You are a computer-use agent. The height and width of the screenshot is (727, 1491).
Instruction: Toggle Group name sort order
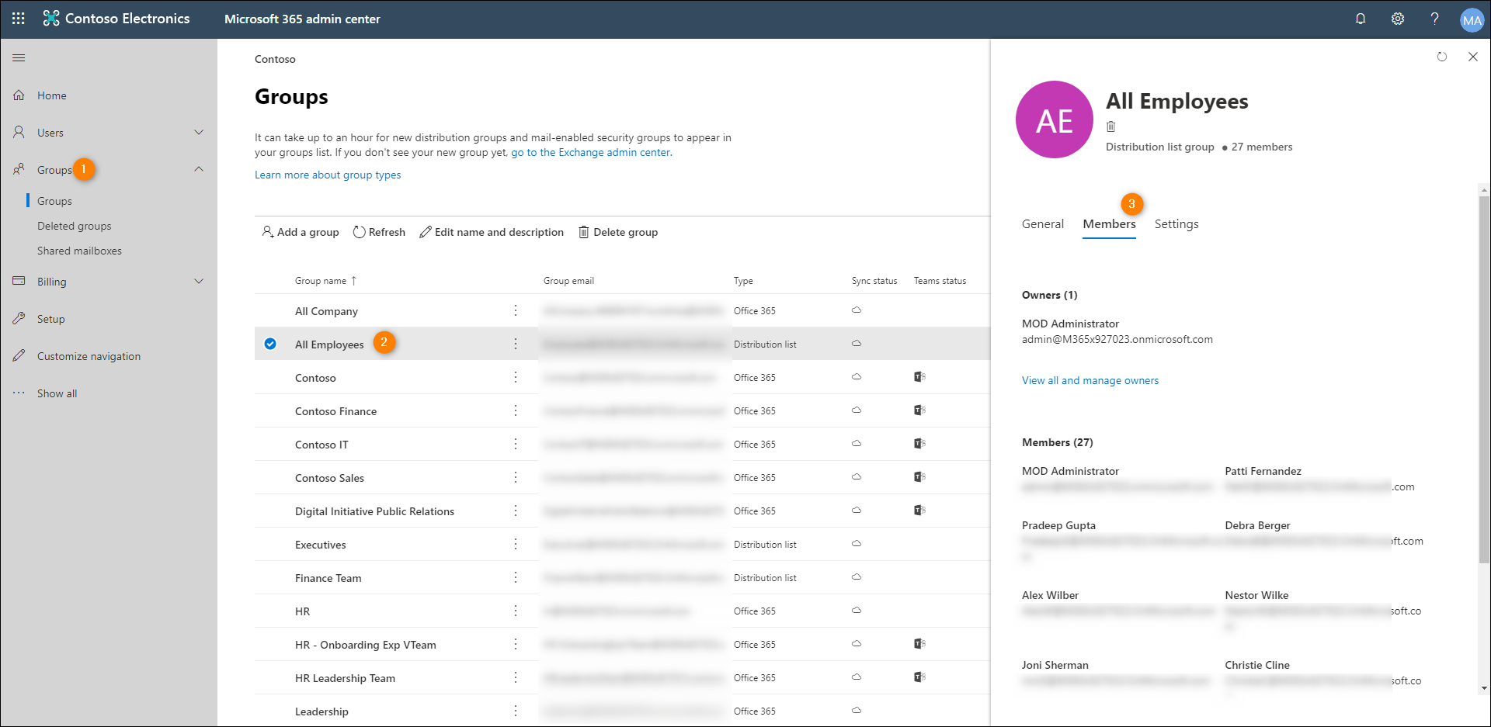(326, 280)
